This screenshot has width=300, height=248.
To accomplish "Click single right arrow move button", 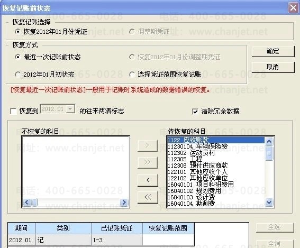I will pos(148,145).
